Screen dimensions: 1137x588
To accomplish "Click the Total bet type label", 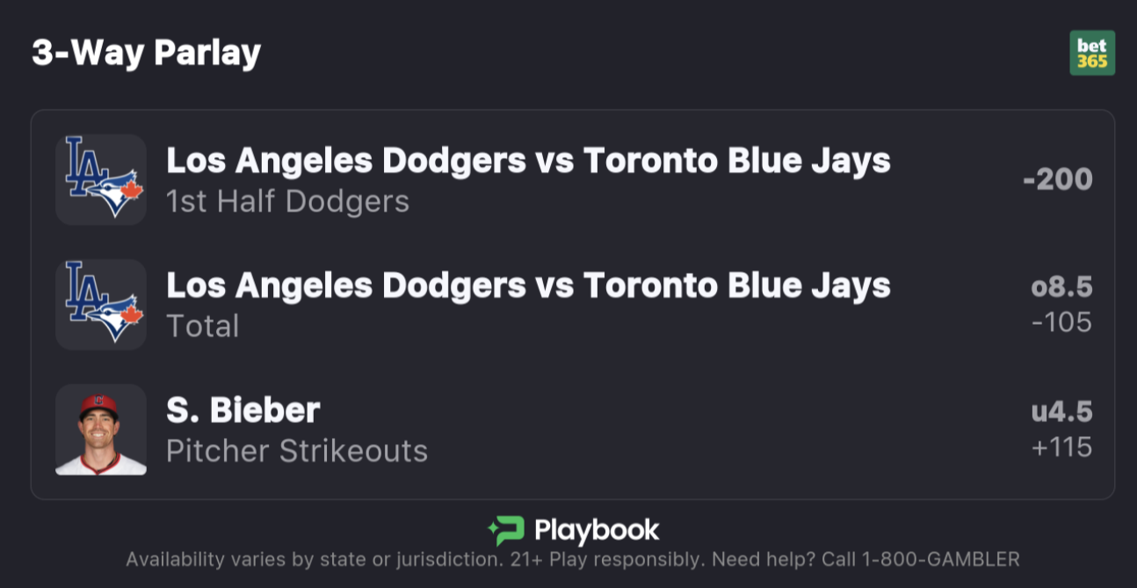I will tap(202, 326).
